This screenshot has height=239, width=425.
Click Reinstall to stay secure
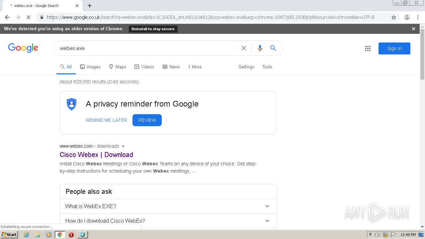click(153, 29)
